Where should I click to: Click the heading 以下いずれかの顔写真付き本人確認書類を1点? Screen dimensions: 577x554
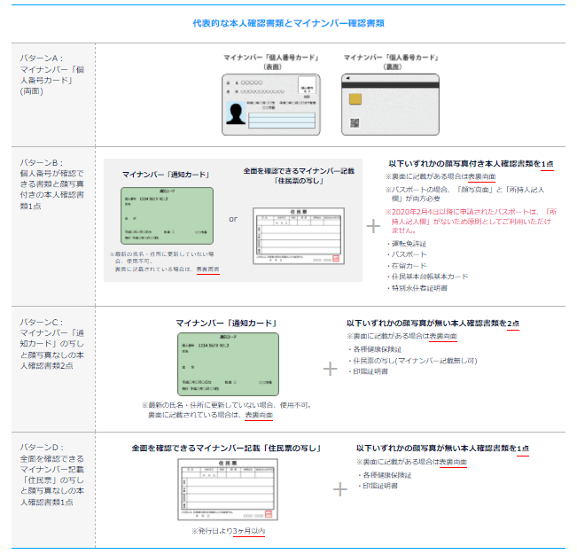(x=471, y=164)
